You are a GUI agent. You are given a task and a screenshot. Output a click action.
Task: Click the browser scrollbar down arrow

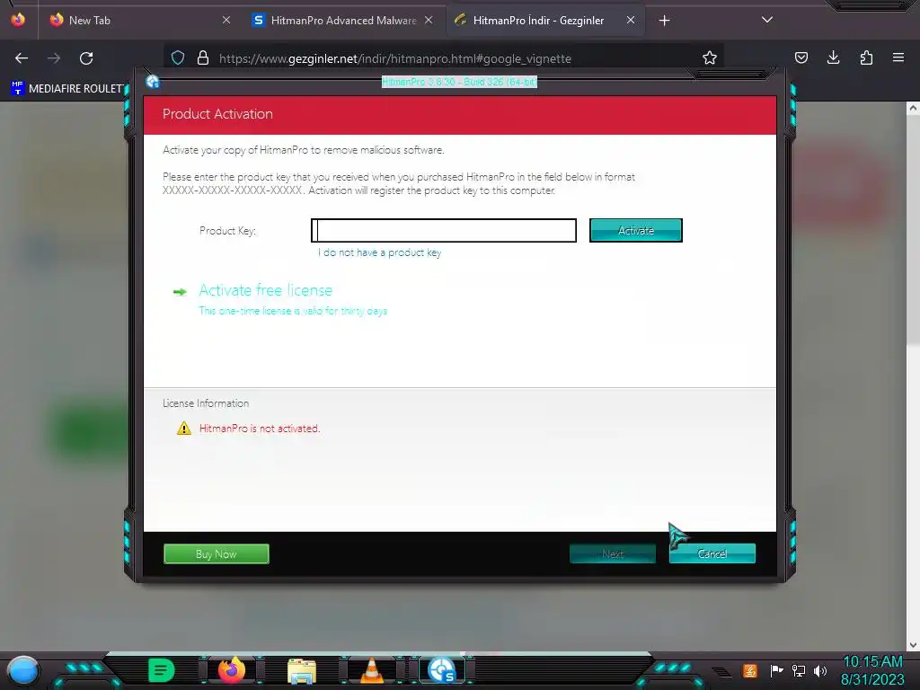point(913,645)
